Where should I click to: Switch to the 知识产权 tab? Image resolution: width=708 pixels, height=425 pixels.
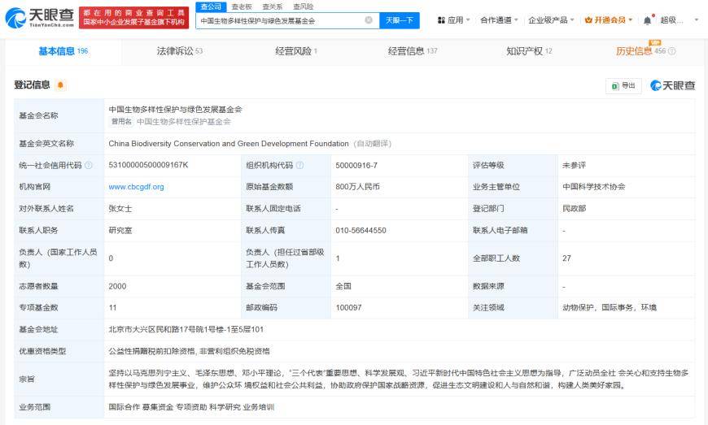coord(529,51)
